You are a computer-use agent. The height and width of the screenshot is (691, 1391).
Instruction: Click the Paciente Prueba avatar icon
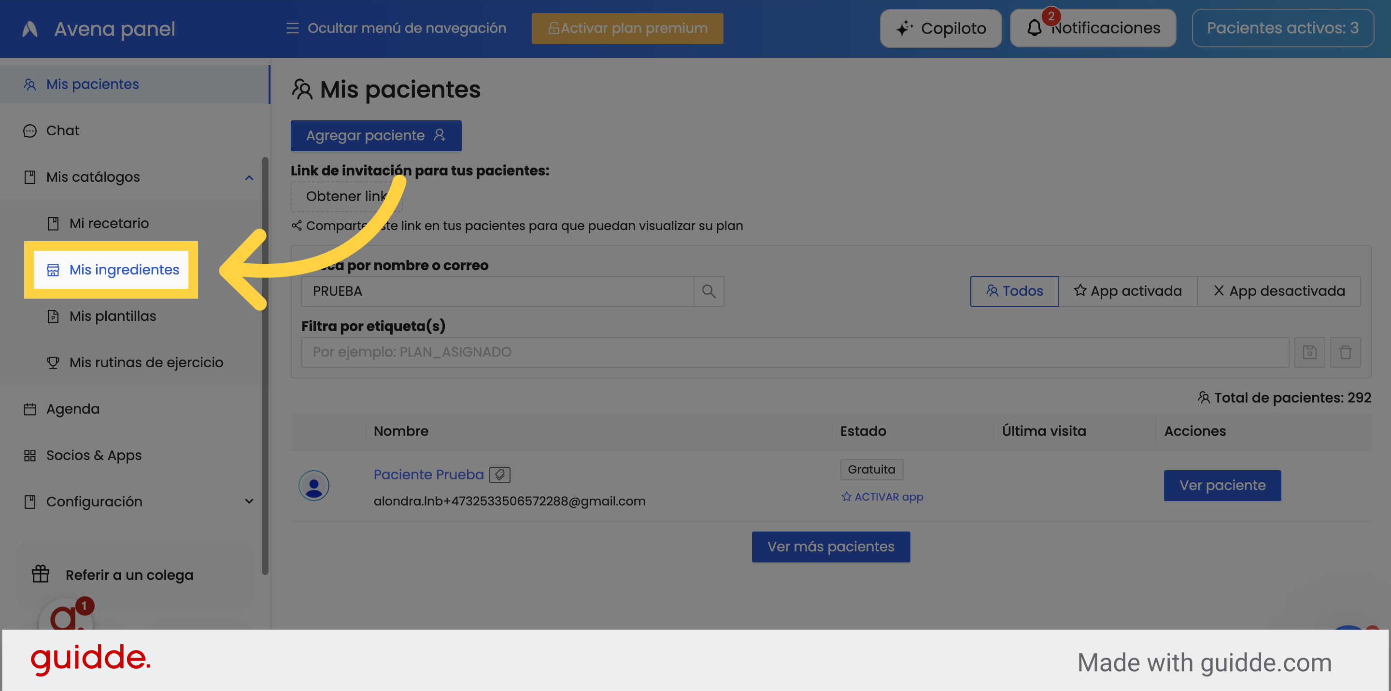click(x=314, y=485)
